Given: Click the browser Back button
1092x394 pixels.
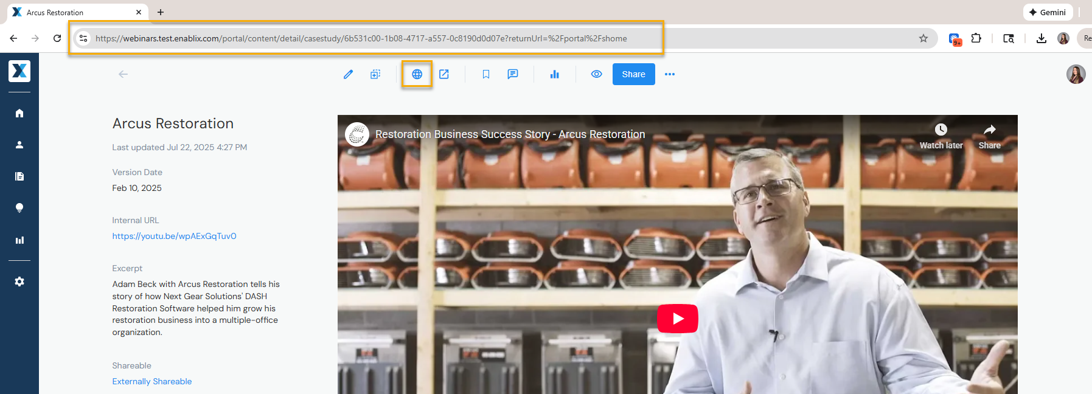Looking at the screenshot, I should tap(13, 38).
